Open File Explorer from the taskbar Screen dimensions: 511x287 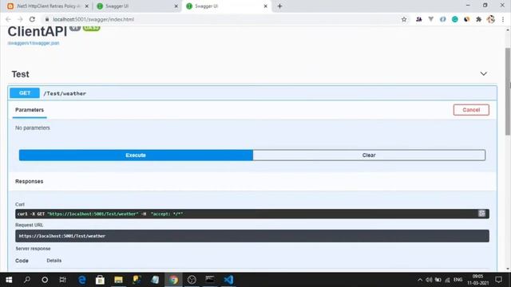[x=118, y=280]
